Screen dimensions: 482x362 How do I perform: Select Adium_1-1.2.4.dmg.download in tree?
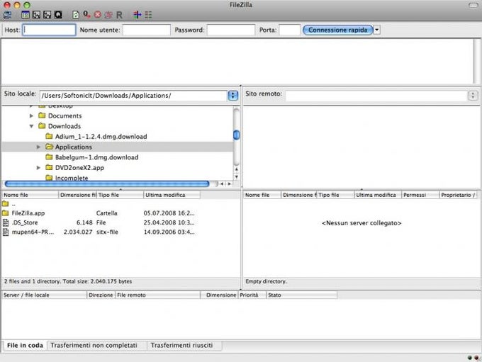click(x=101, y=137)
